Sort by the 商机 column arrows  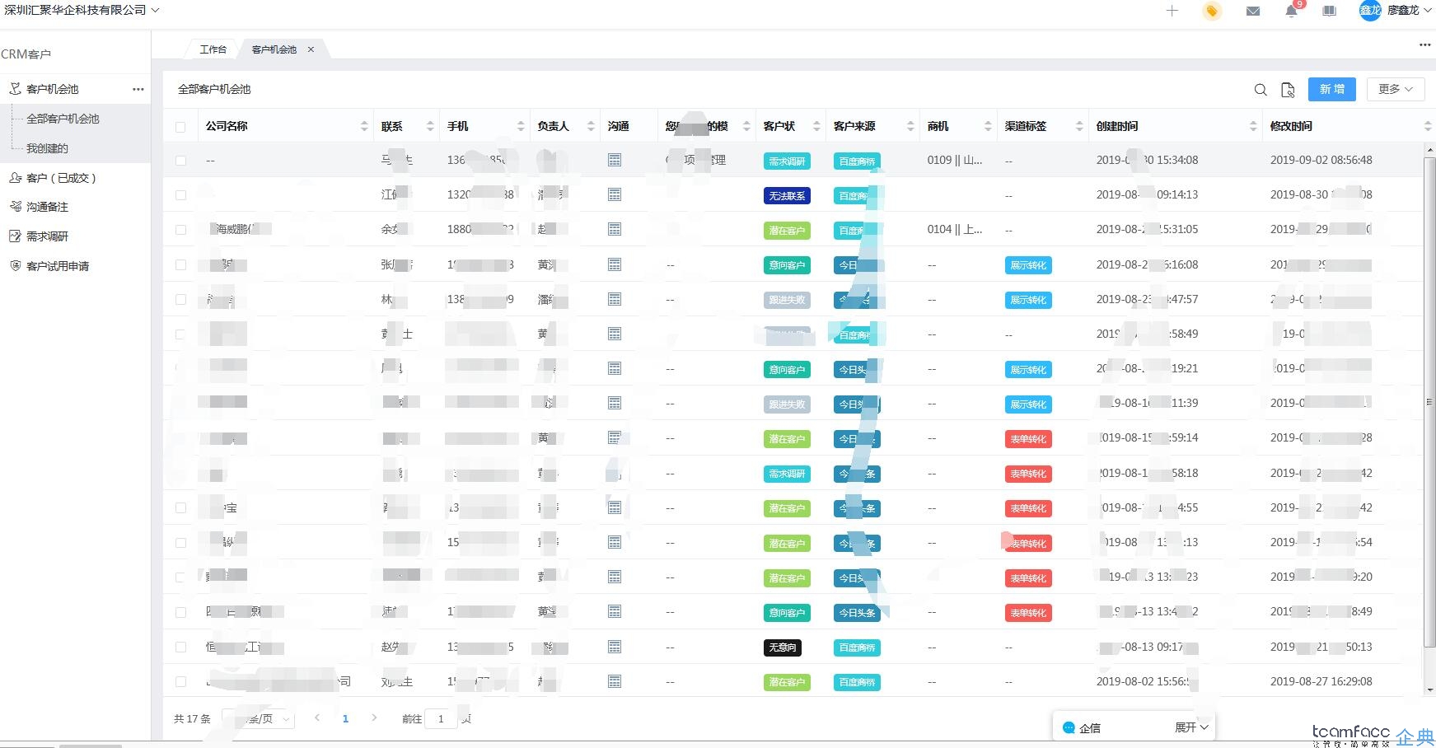coord(988,126)
